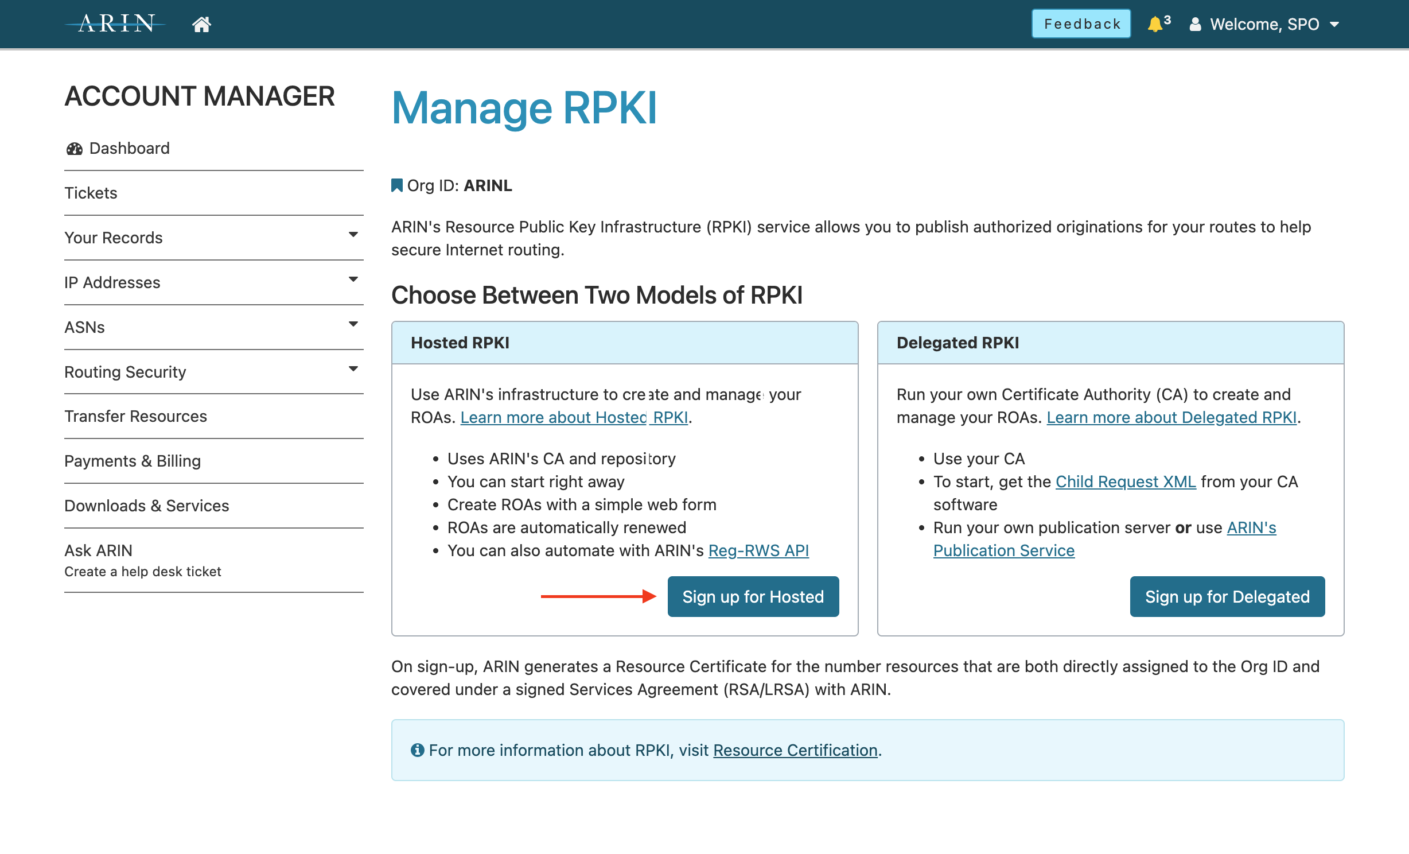Click the Org ID bookmark icon
Image resolution: width=1409 pixels, height=854 pixels.
coord(396,185)
